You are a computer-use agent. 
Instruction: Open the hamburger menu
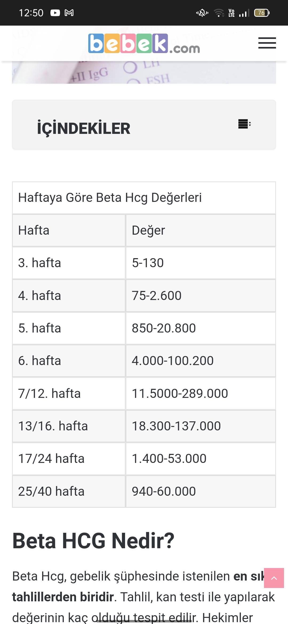coord(267,43)
